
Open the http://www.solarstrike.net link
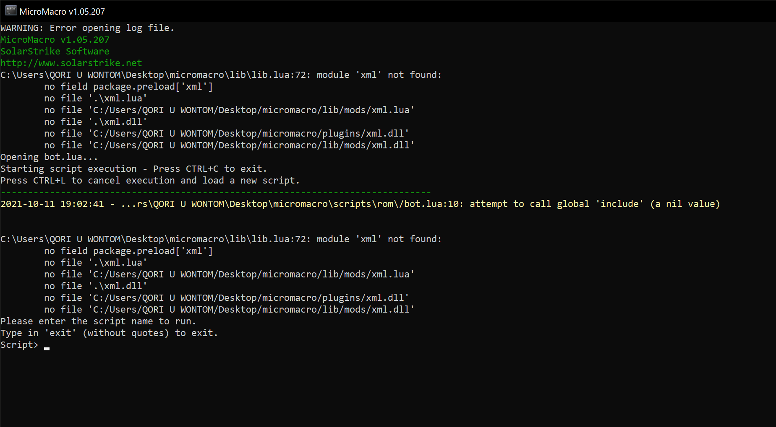click(71, 63)
